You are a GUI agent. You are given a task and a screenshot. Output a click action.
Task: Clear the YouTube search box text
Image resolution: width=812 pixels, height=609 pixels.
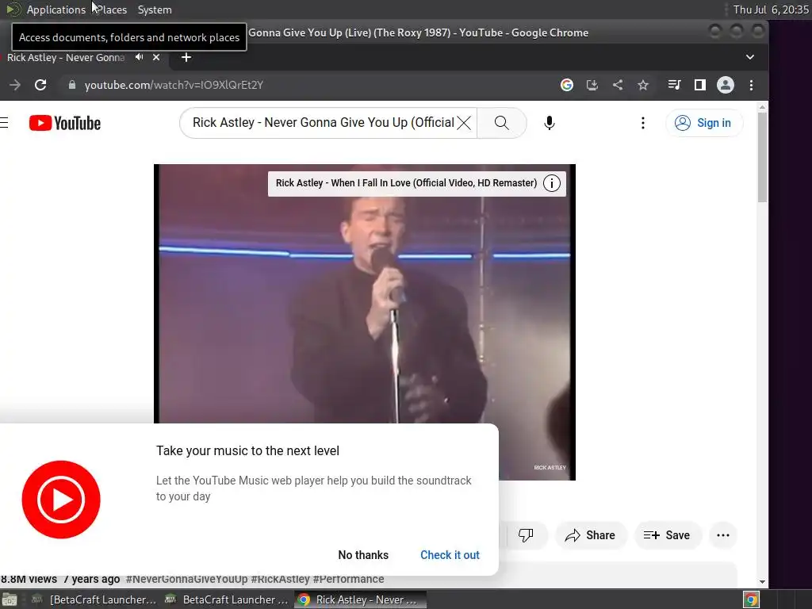[464, 123]
